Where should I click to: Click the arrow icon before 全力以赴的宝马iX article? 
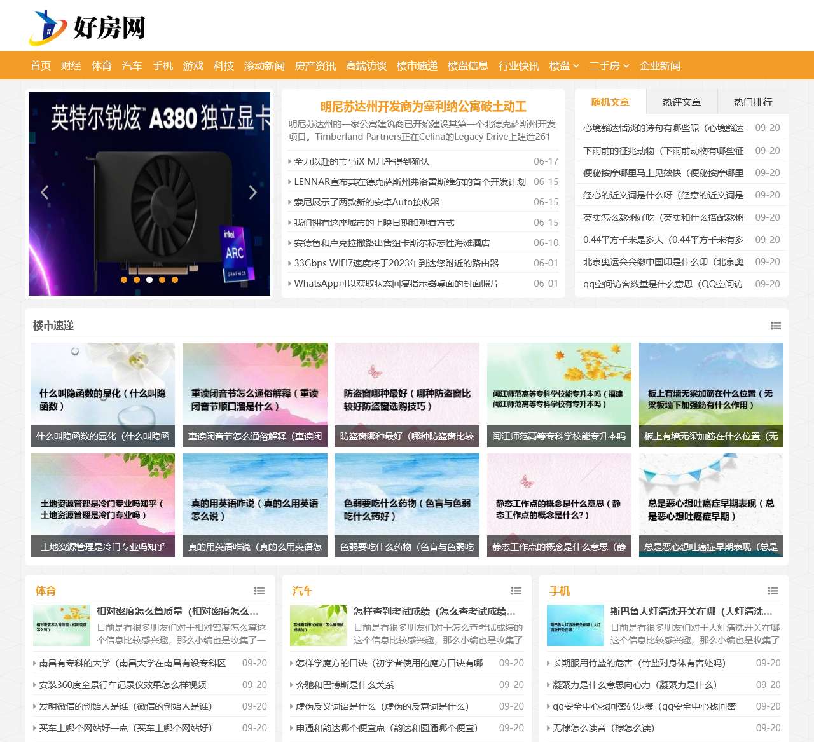point(290,161)
